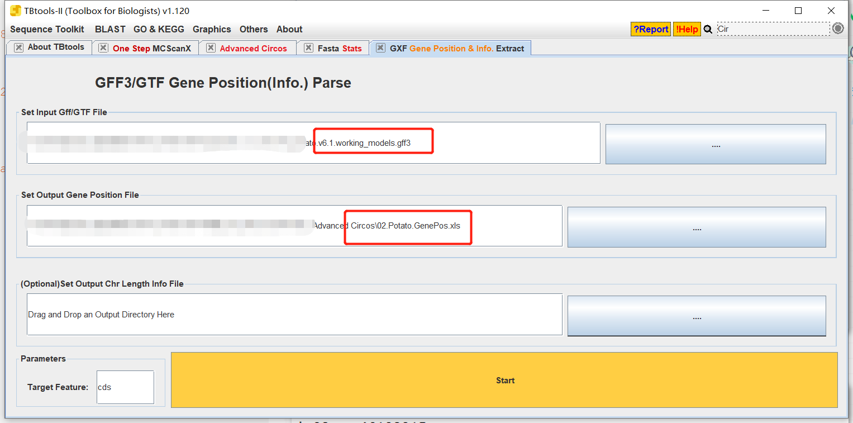Click the Chr Length Info output field
This screenshot has width=853, height=423.
pyautogui.click(x=294, y=315)
